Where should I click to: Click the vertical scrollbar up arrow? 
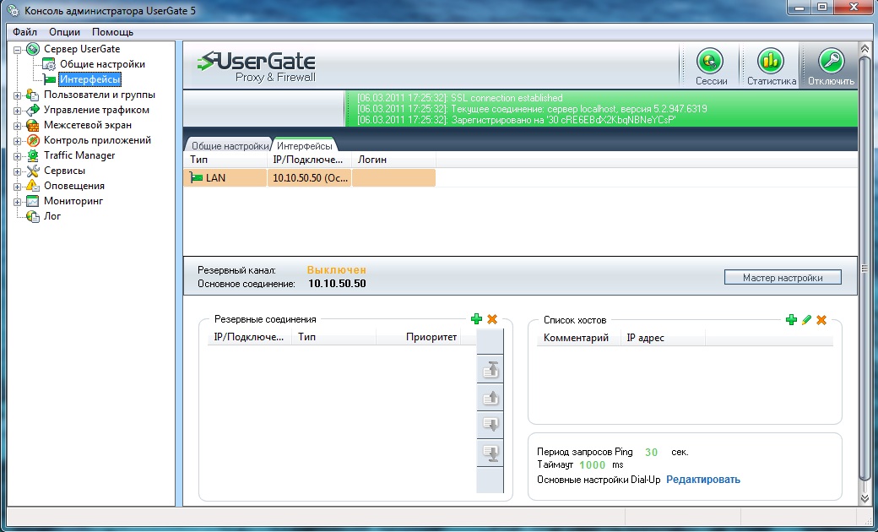pos(864,49)
